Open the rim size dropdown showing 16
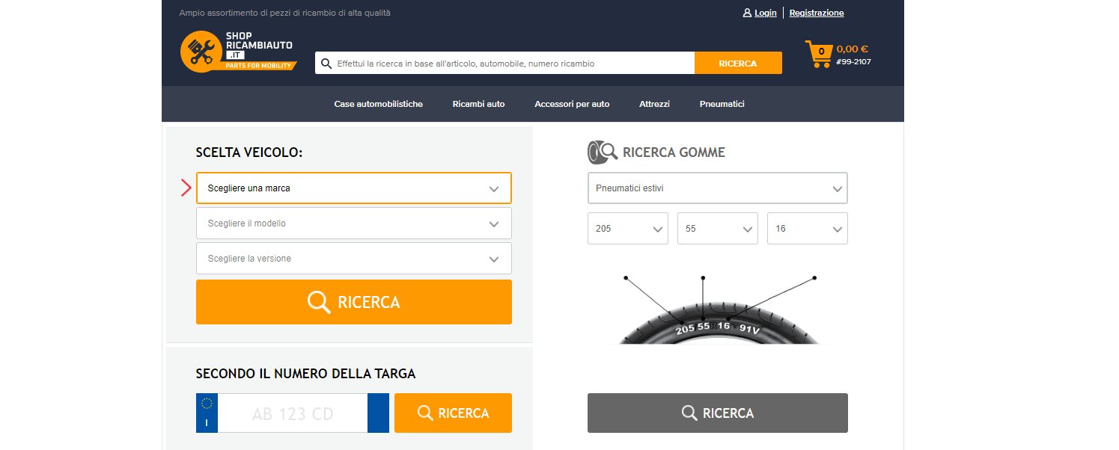 point(807,228)
